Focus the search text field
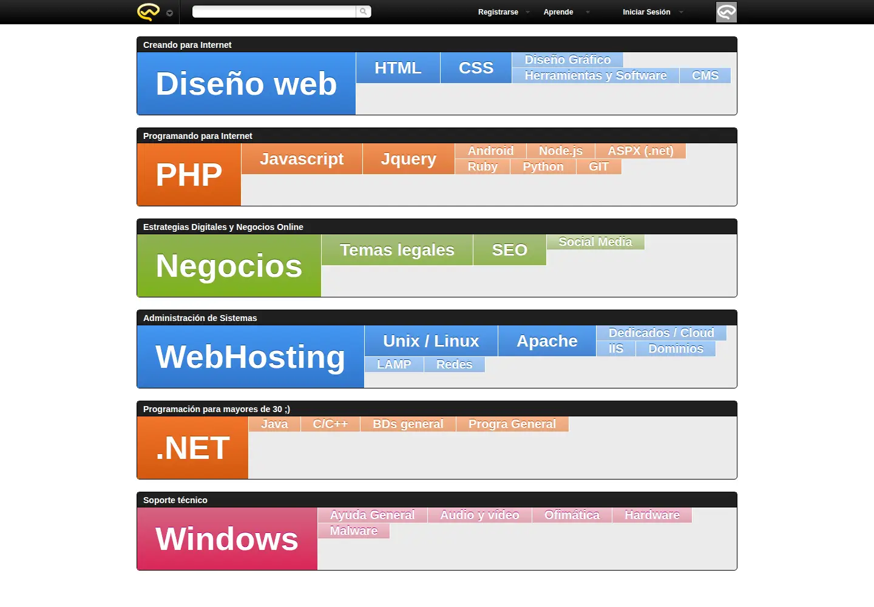 click(274, 12)
